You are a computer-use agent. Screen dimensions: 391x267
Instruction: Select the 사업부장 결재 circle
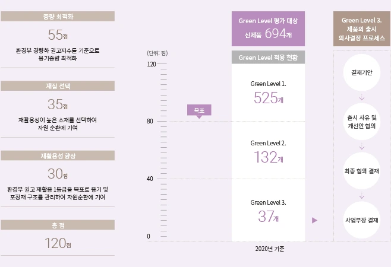(x=361, y=220)
